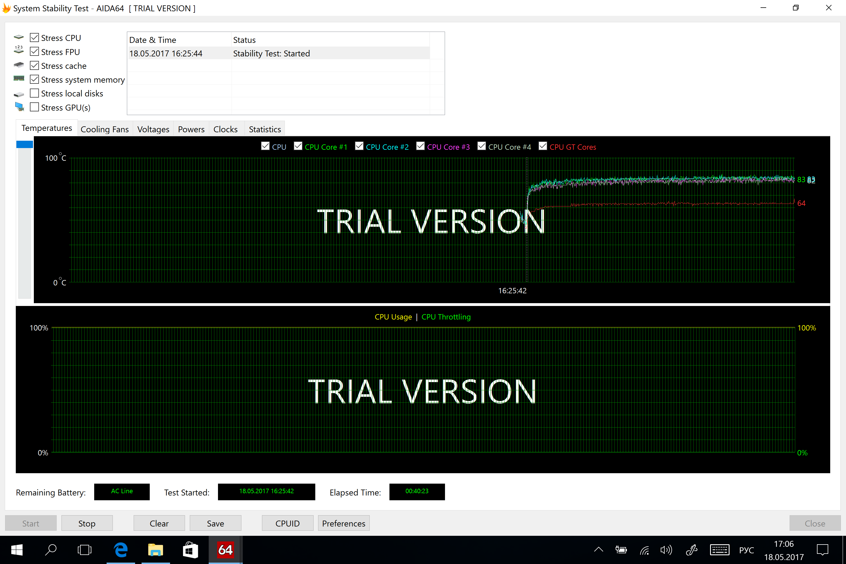Show hidden tray icons chevron

coord(598,550)
